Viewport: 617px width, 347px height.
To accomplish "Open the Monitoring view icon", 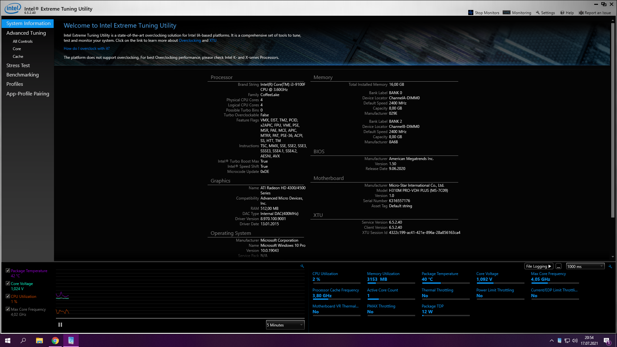I will 507,13.
